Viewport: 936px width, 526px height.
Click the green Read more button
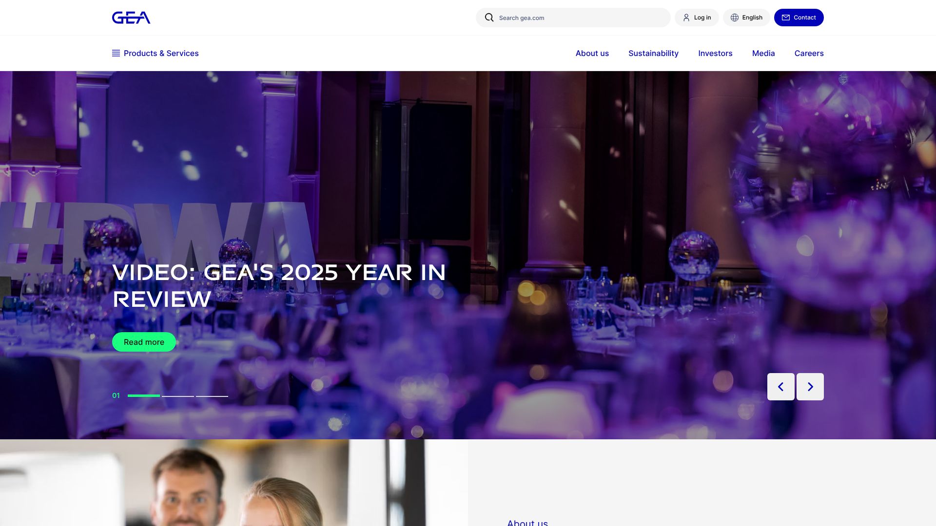(x=144, y=342)
